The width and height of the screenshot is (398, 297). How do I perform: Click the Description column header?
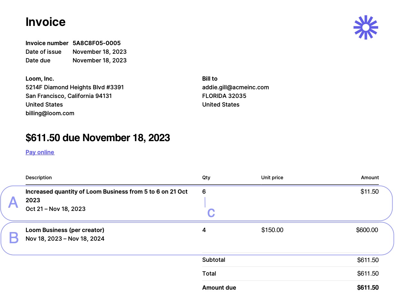tap(39, 178)
